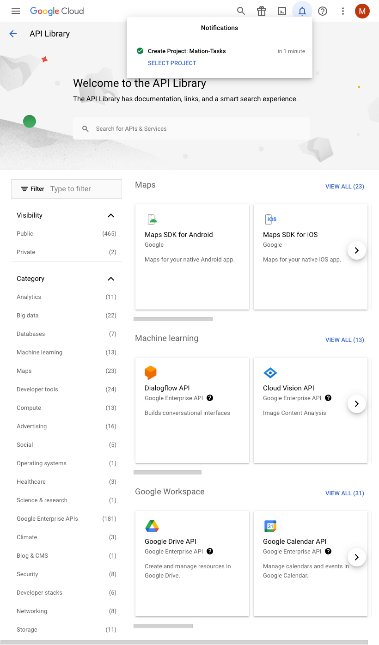
Task: Filter by Private visibility
Action: [67, 252]
